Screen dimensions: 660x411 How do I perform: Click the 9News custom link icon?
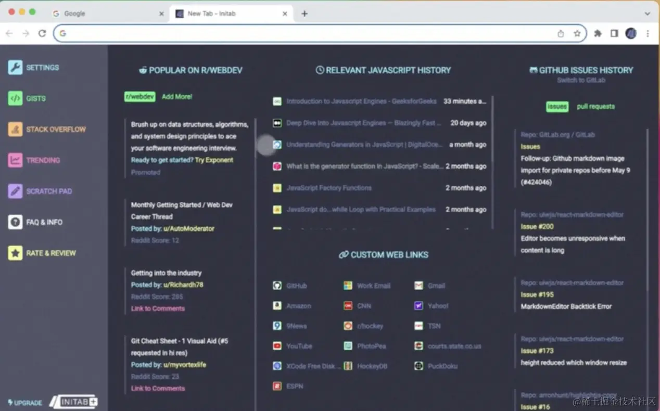(x=277, y=326)
